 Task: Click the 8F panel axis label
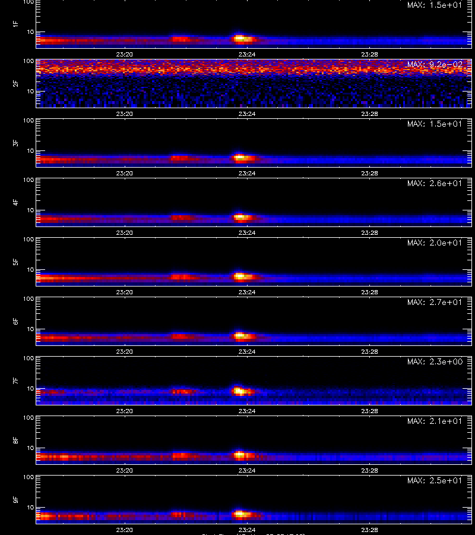[15, 440]
